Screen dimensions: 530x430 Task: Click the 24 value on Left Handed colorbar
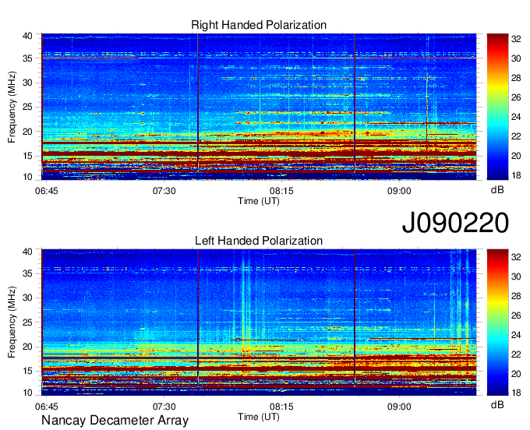[516, 335]
